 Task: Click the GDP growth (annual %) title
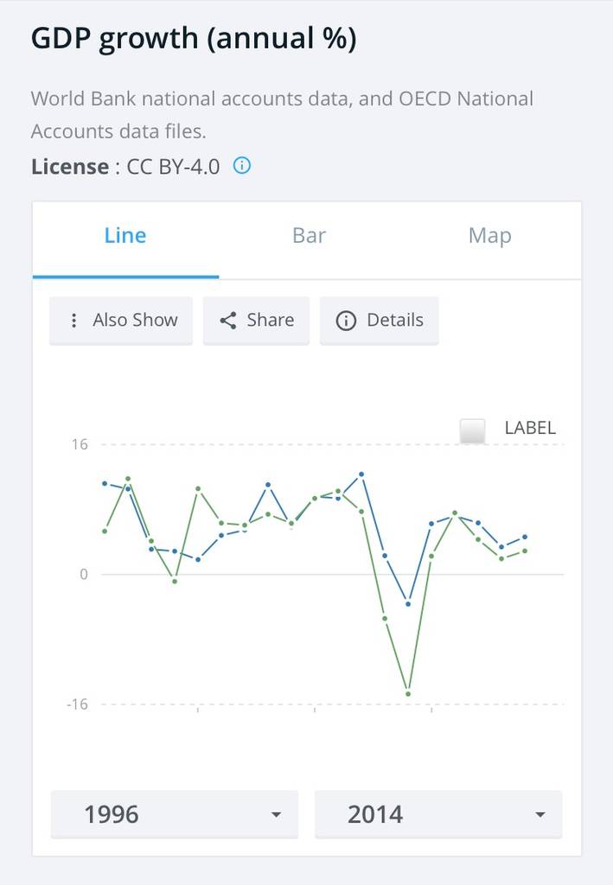click(194, 39)
